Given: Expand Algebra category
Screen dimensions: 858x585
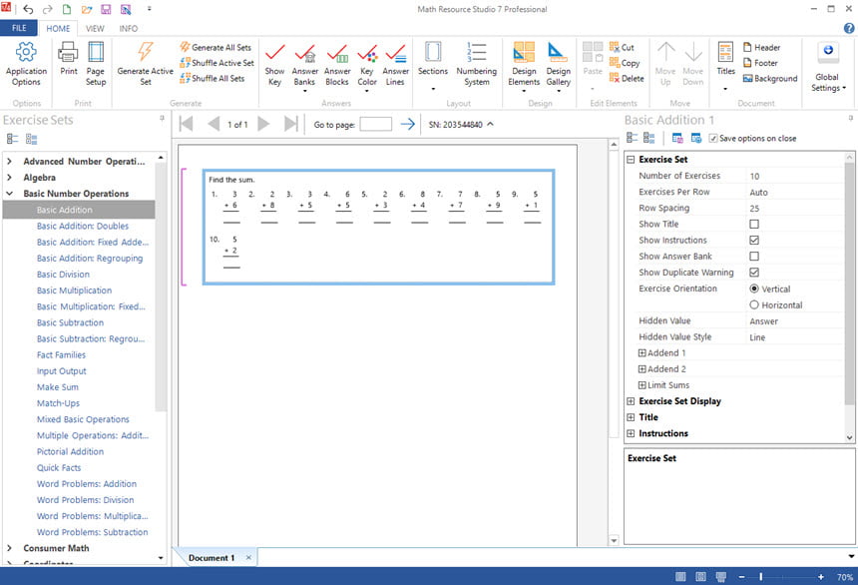Looking at the screenshot, I should pos(9,178).
